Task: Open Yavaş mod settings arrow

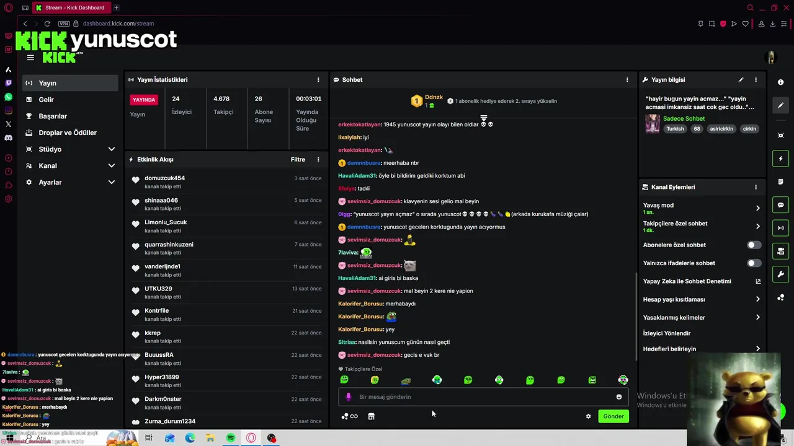Action: click(757, 208)
